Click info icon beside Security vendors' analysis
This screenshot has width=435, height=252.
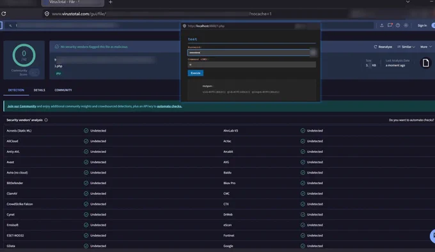[x=46, y=120]
